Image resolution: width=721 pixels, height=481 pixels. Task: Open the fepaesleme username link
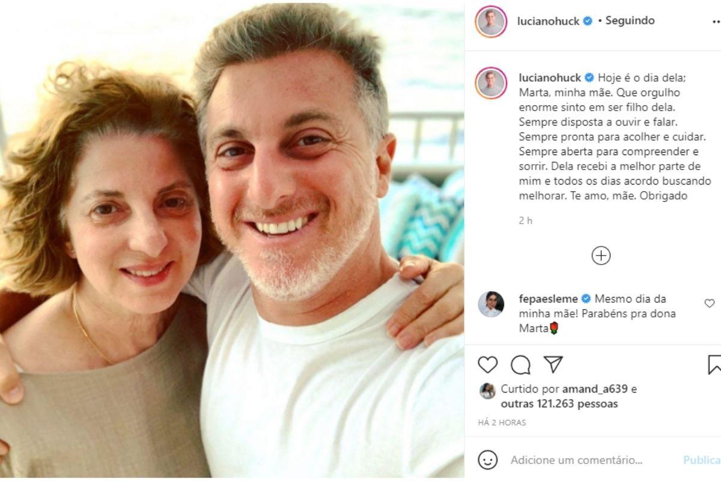547,299
